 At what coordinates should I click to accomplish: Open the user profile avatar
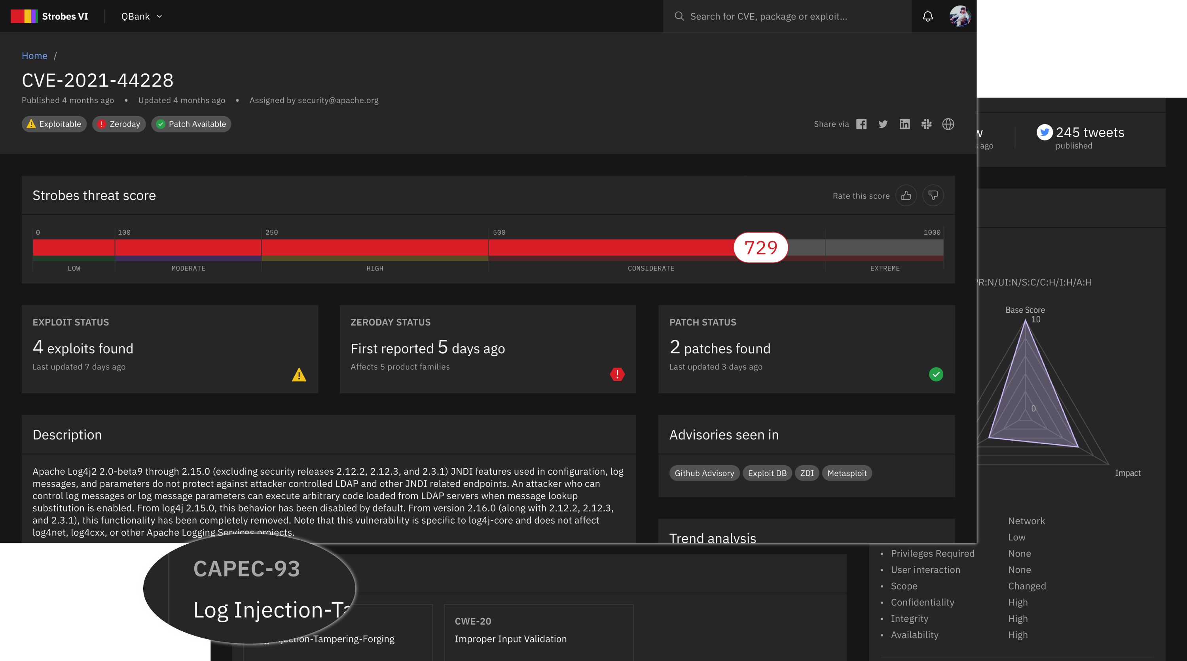960,16
